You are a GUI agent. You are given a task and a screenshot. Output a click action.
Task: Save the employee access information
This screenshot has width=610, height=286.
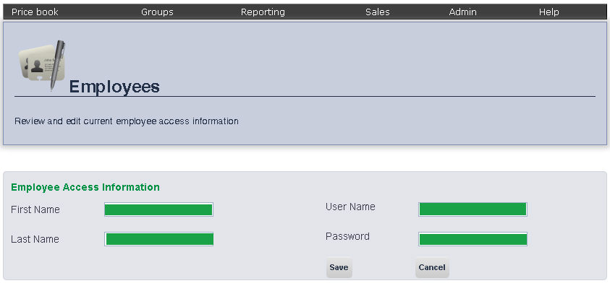tap(339, 268)
